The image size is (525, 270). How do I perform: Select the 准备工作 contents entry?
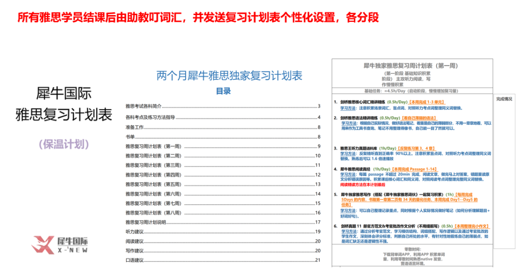pyautogui.click(x=135, y=127)
